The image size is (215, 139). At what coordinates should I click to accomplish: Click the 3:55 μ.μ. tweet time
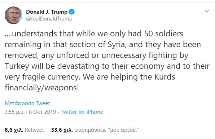[x=15, y=112]
